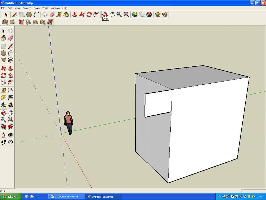Click the Windows start button
266x200 pixels.
(x=11, y=197)
